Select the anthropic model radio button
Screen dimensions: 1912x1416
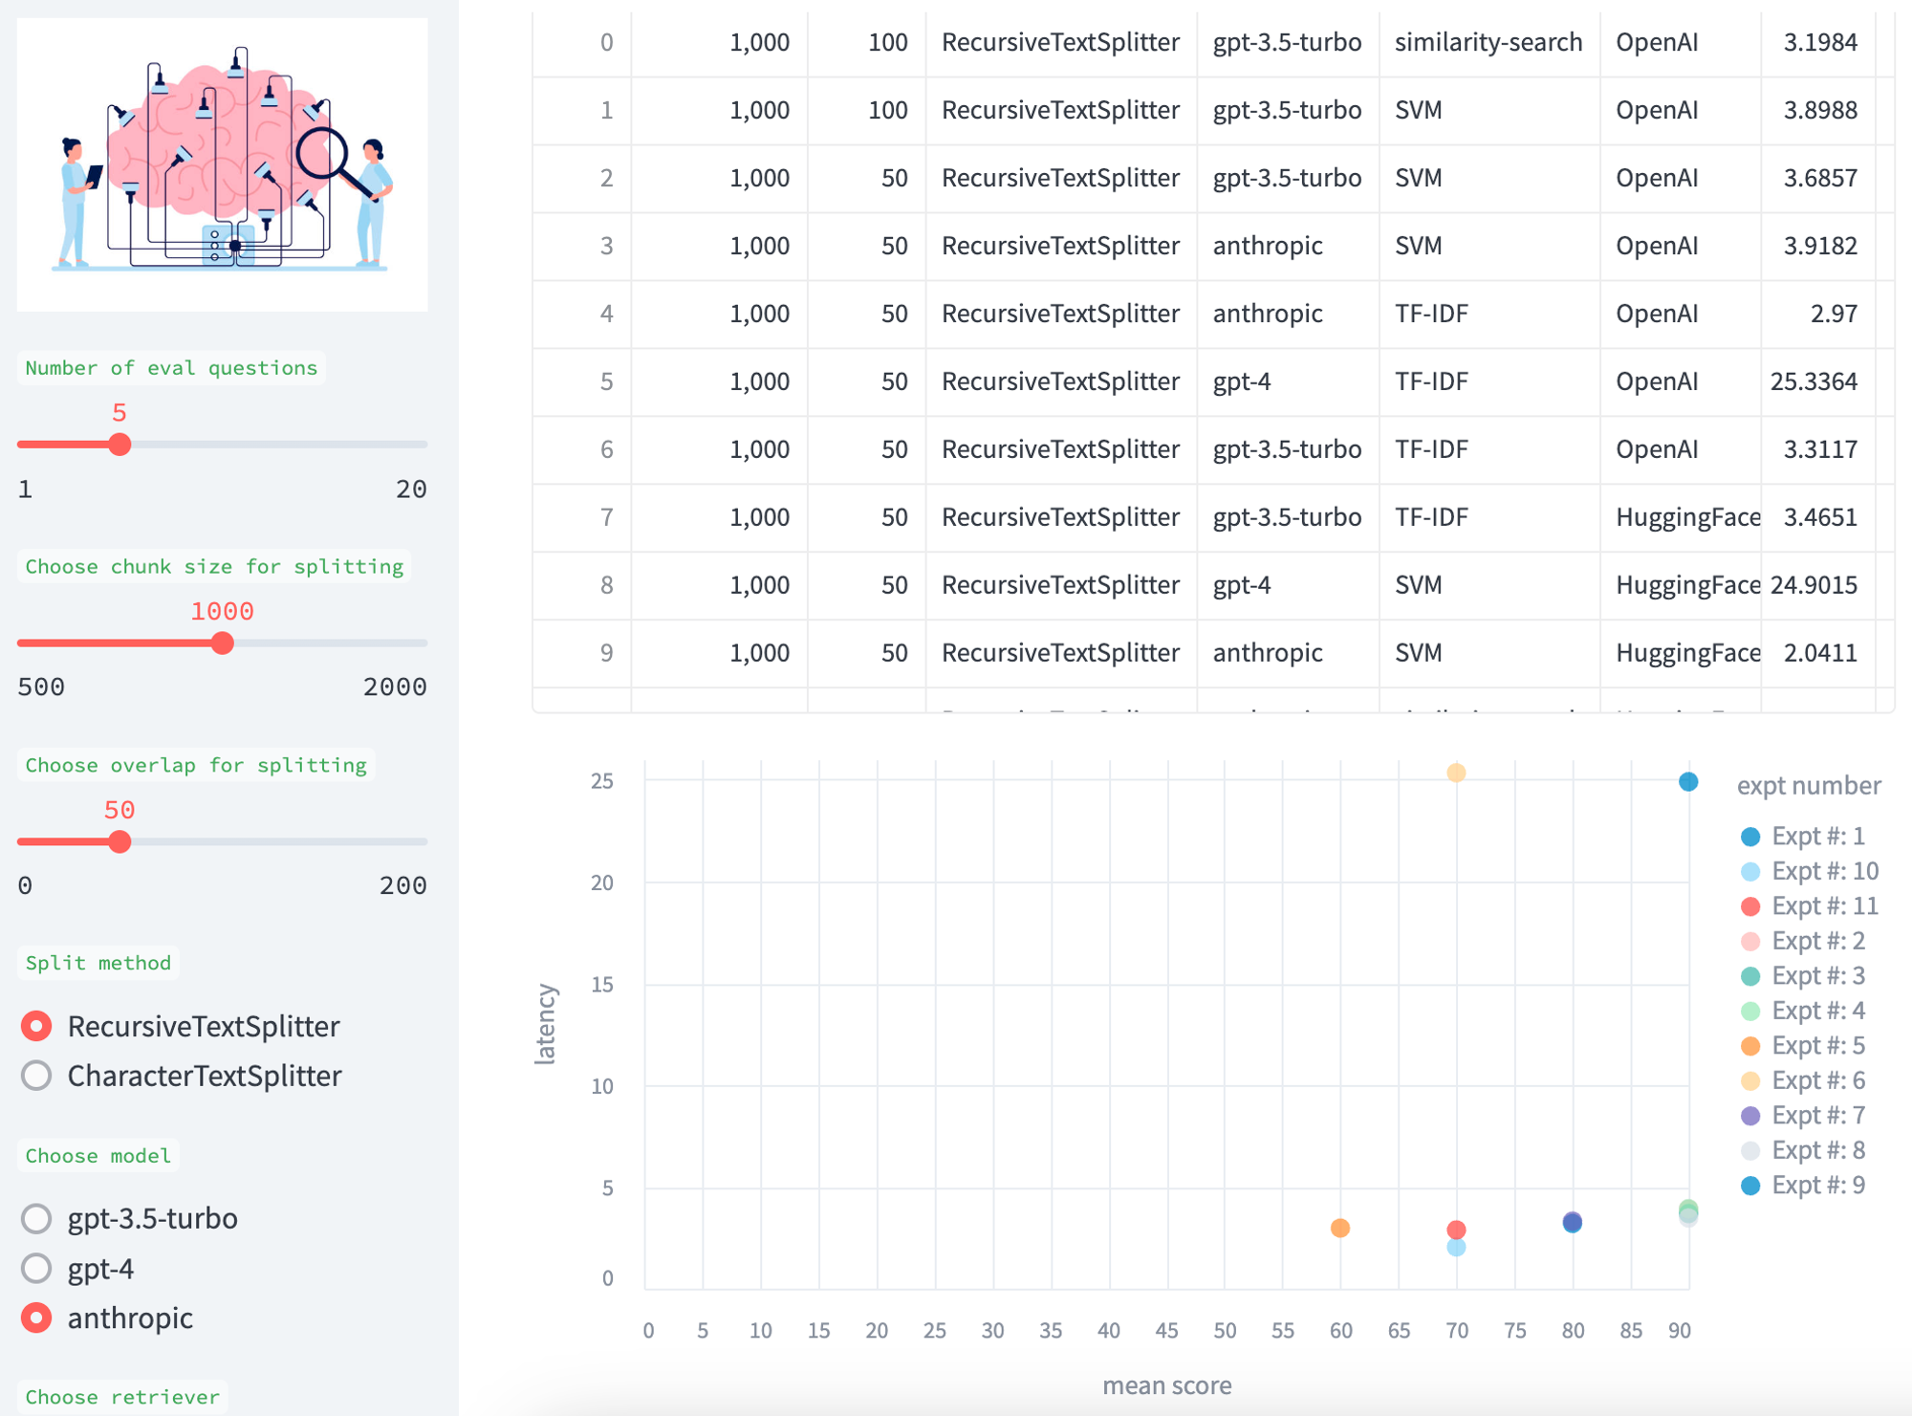[36, 1318]
